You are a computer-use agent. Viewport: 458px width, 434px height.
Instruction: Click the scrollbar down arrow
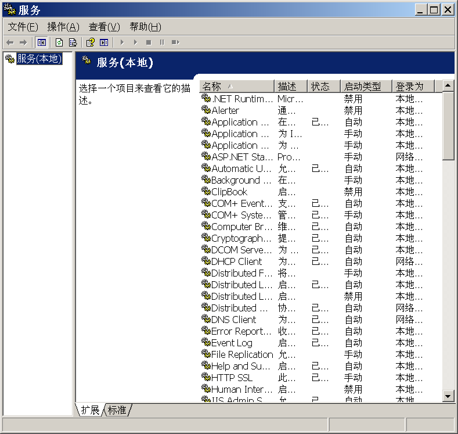click(x=448, y=396)
